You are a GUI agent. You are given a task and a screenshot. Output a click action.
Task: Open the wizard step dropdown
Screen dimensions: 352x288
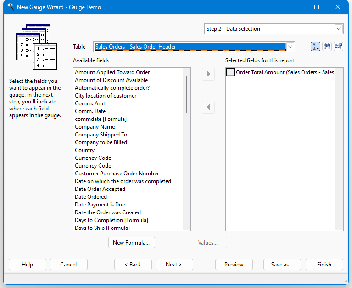(x=339, y=29)
